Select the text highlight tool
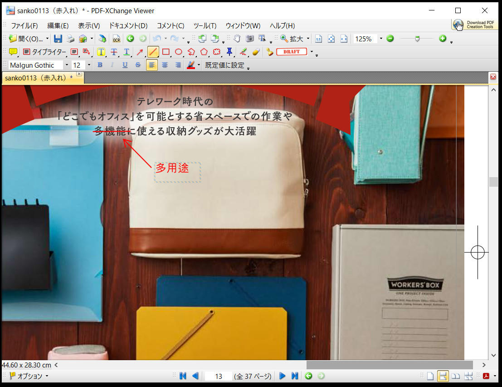The height and width of the screenshot is (387, 502). pyautogui.click(x=101, y=52)
